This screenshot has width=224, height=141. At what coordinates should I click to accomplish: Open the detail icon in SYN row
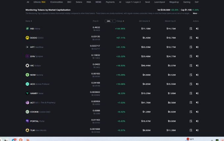click(x=191, y=56)
